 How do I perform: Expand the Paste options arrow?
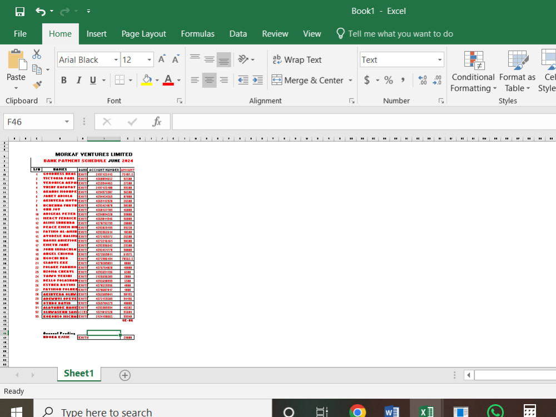16,88
